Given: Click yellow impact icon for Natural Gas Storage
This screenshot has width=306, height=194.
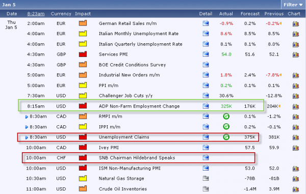Looking at the screenshot, I should point(83,178).
